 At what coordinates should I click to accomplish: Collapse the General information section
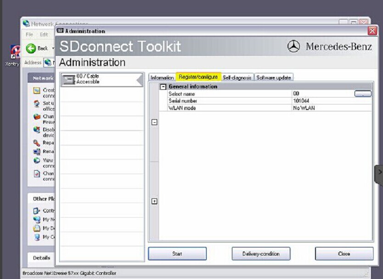pyautogui.click(x=163, y=87)
